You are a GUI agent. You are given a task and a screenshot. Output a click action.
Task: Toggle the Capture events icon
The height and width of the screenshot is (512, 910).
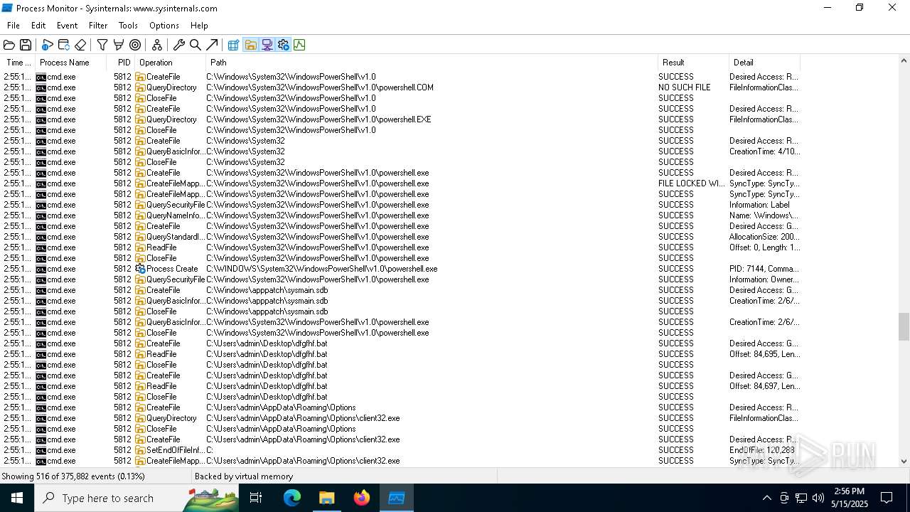[47, 45]
